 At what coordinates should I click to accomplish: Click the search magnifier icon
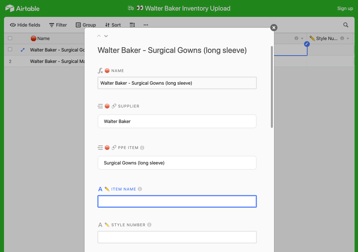[346, 25]
